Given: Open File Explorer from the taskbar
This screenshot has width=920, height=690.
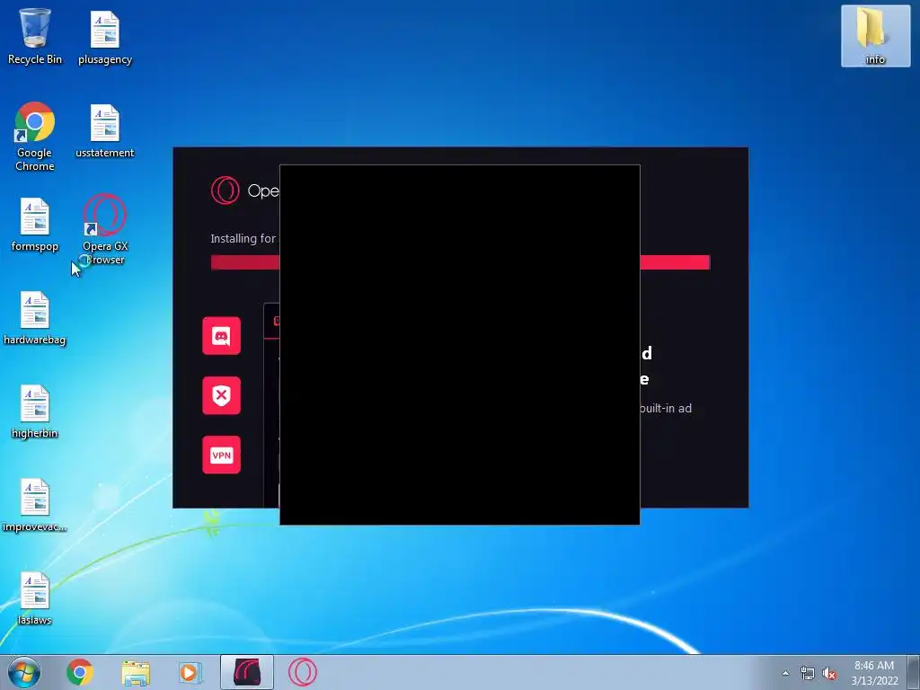Looking at the screenshot, I should [136, 672].
